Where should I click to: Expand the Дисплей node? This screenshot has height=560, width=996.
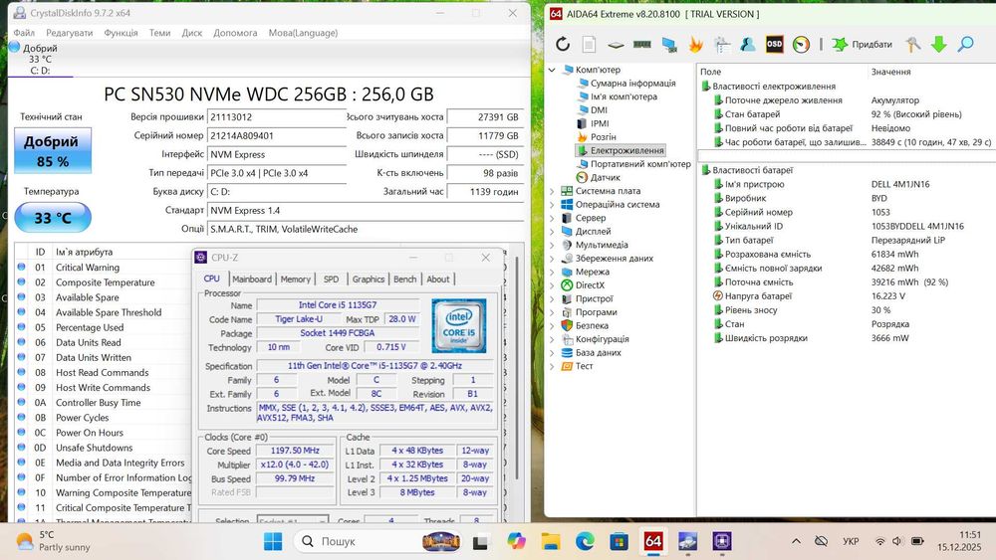coord(552,232)
